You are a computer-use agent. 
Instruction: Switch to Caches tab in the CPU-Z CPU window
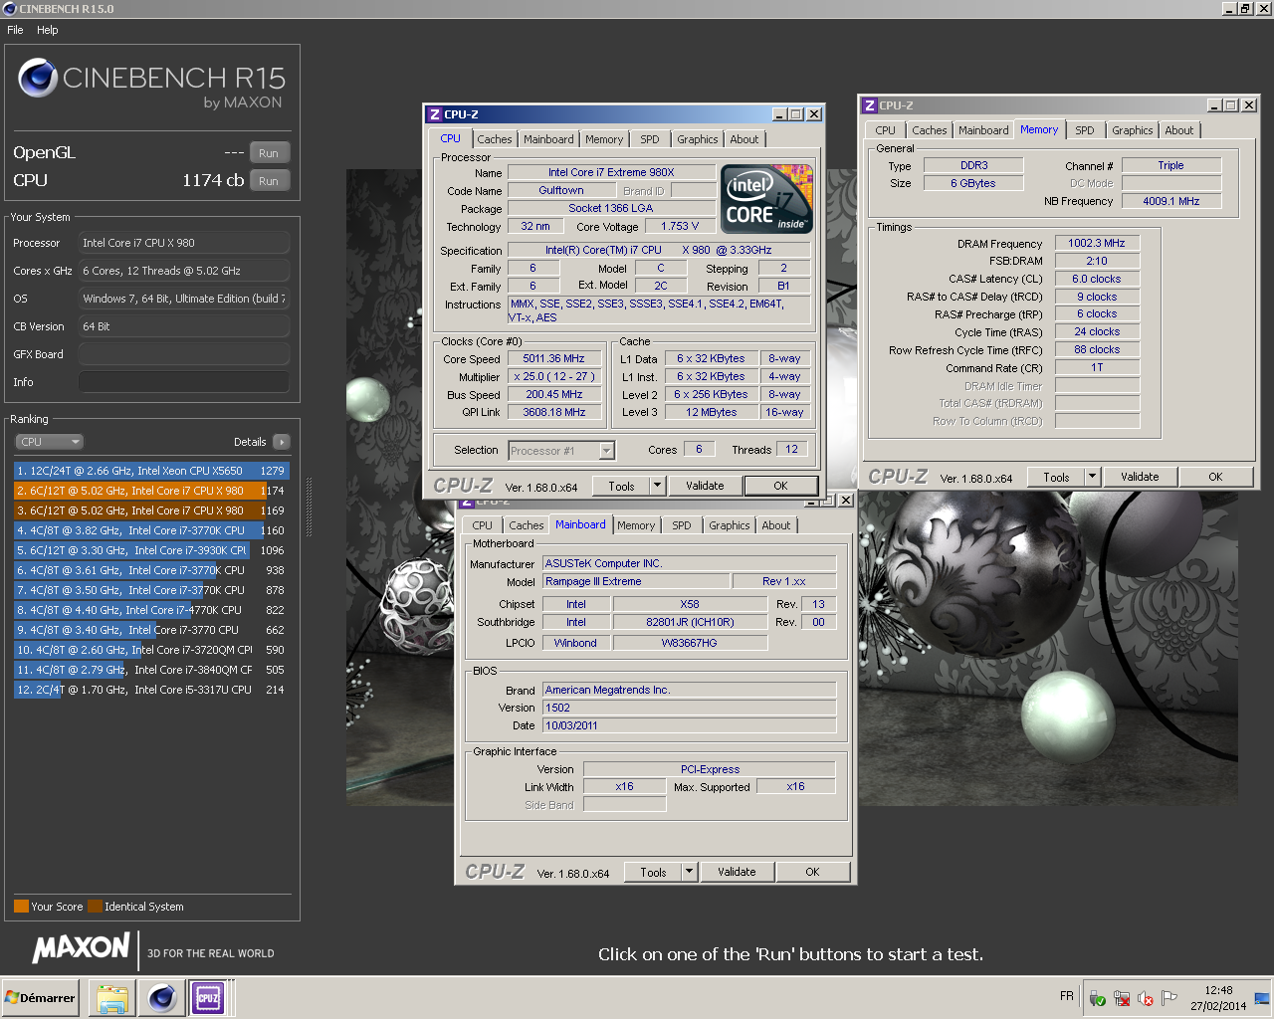click(495, 139)
